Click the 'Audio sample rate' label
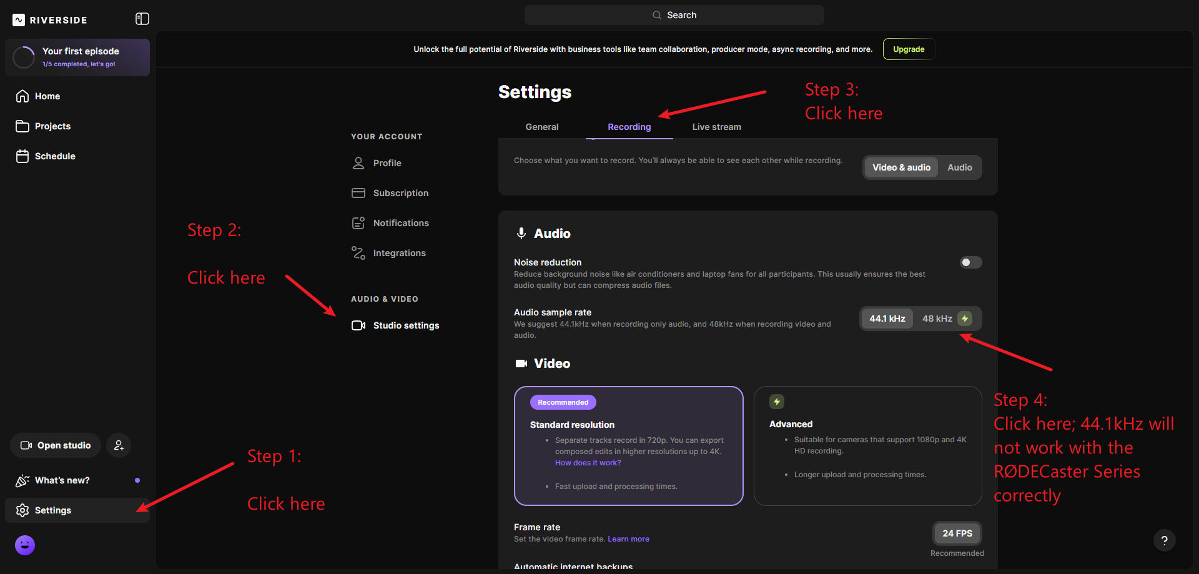1199x574 pixels. pos(553,312)
